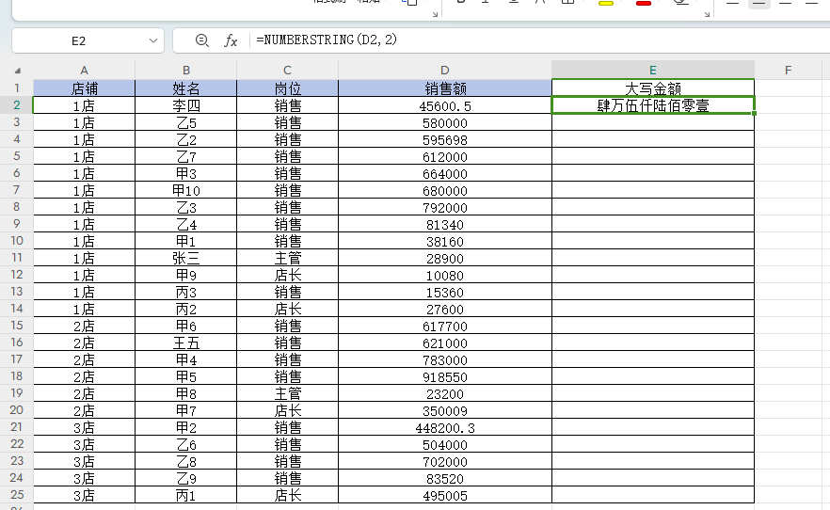Click the 销售额 header cell
This screenshot has width=830, height=510.
444,88
